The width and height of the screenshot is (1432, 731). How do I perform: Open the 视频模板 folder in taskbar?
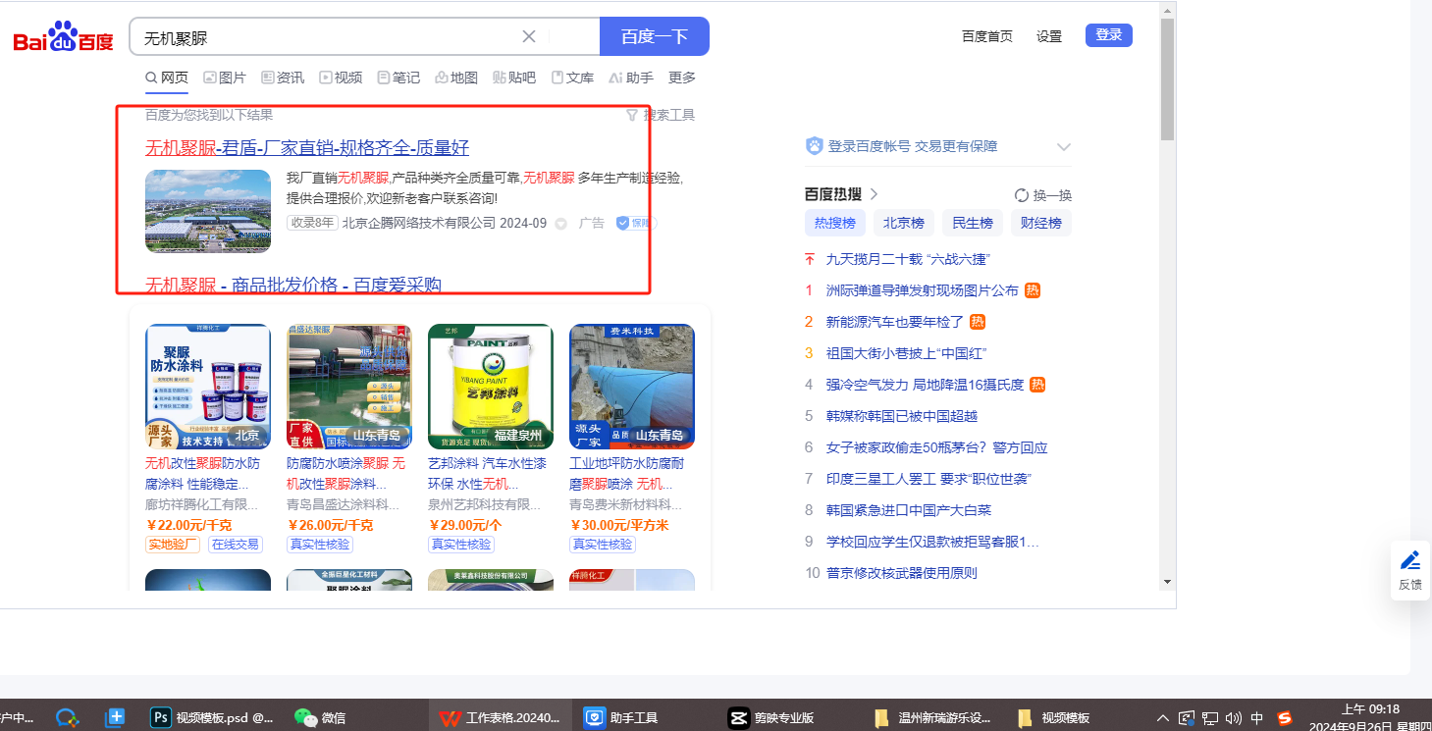pyautogui.click(x=1054, y=717)
